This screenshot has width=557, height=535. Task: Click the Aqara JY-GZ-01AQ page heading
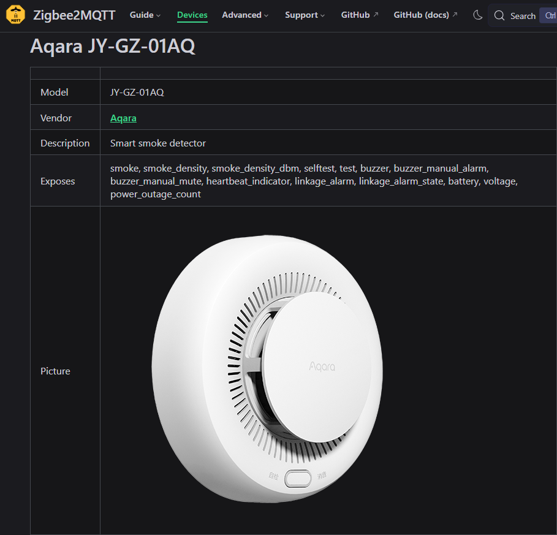tap(113, 47)
